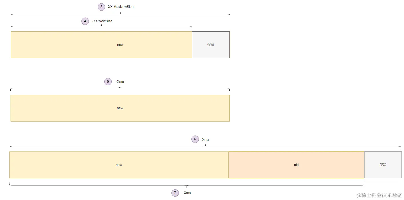The height and width of the screenshot is (200, 404).
Task: Select the -Xmx label
Action: click(x=205, y=140)
